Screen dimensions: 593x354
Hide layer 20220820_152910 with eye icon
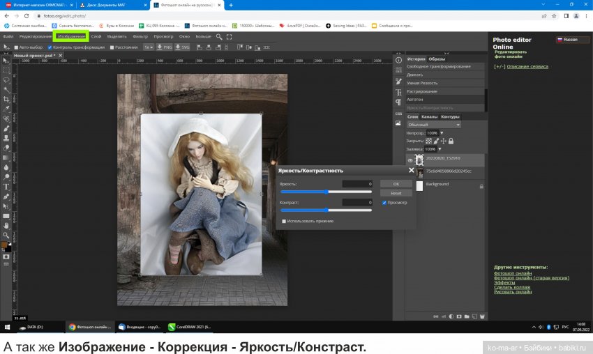(x=410, y=160)
